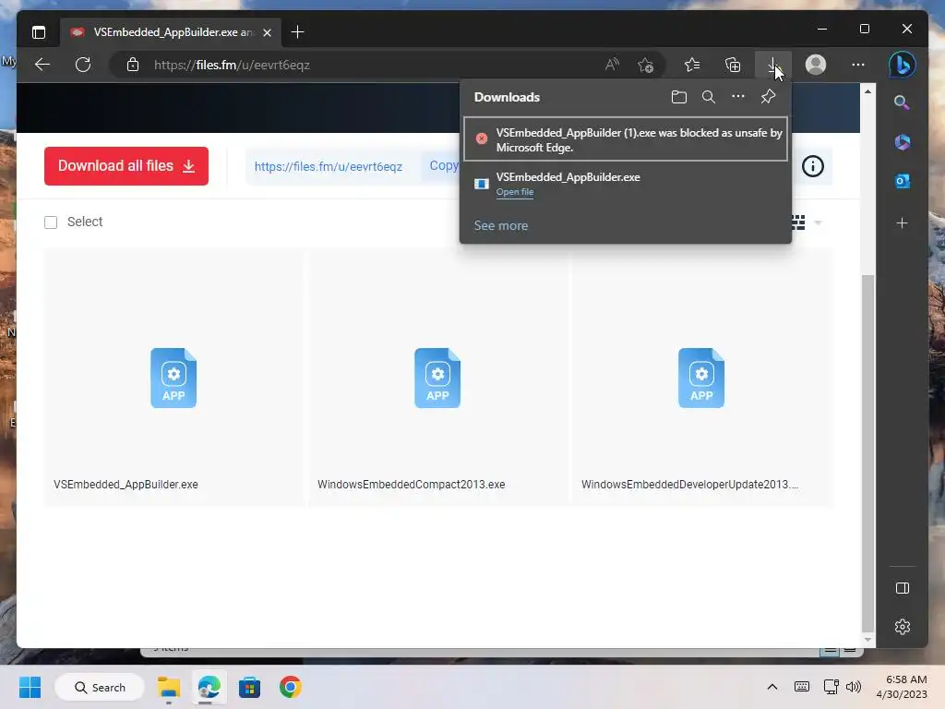
Task: Open Outlook sidebar icon
Action: point(902,181)
